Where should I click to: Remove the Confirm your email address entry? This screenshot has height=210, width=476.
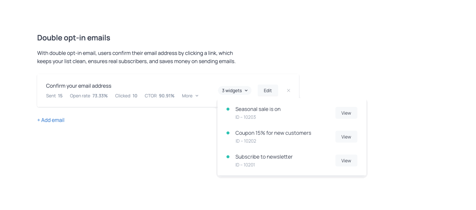[289, 90]
